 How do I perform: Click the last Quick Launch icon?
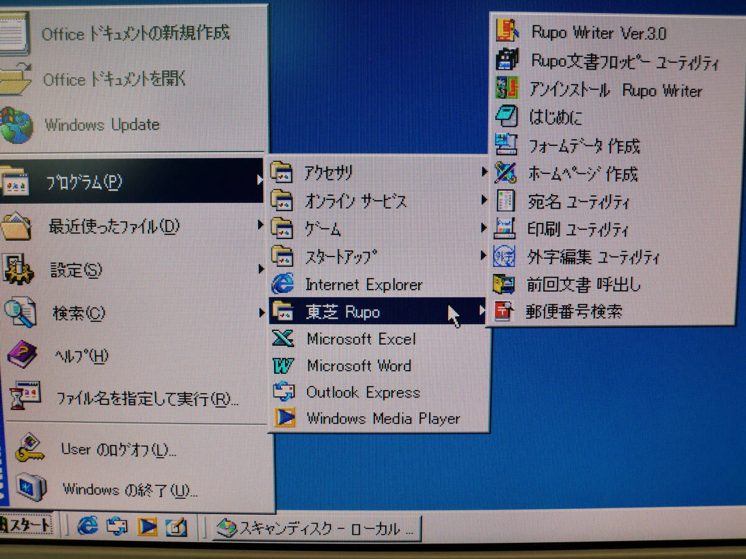(x=177, y=527)
